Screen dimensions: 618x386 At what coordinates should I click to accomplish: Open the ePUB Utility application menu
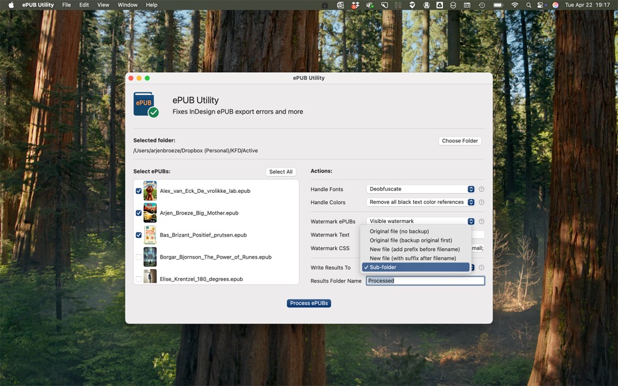[38, 5]
